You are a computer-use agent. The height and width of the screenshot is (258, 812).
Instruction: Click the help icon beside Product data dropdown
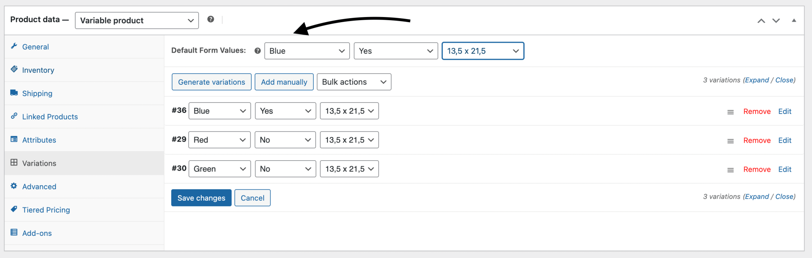[211, 19]
